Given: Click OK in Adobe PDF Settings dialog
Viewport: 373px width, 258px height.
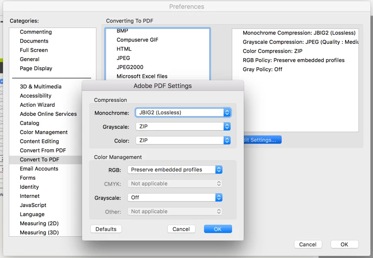Looking at the screenshot, I should [218, 229].
